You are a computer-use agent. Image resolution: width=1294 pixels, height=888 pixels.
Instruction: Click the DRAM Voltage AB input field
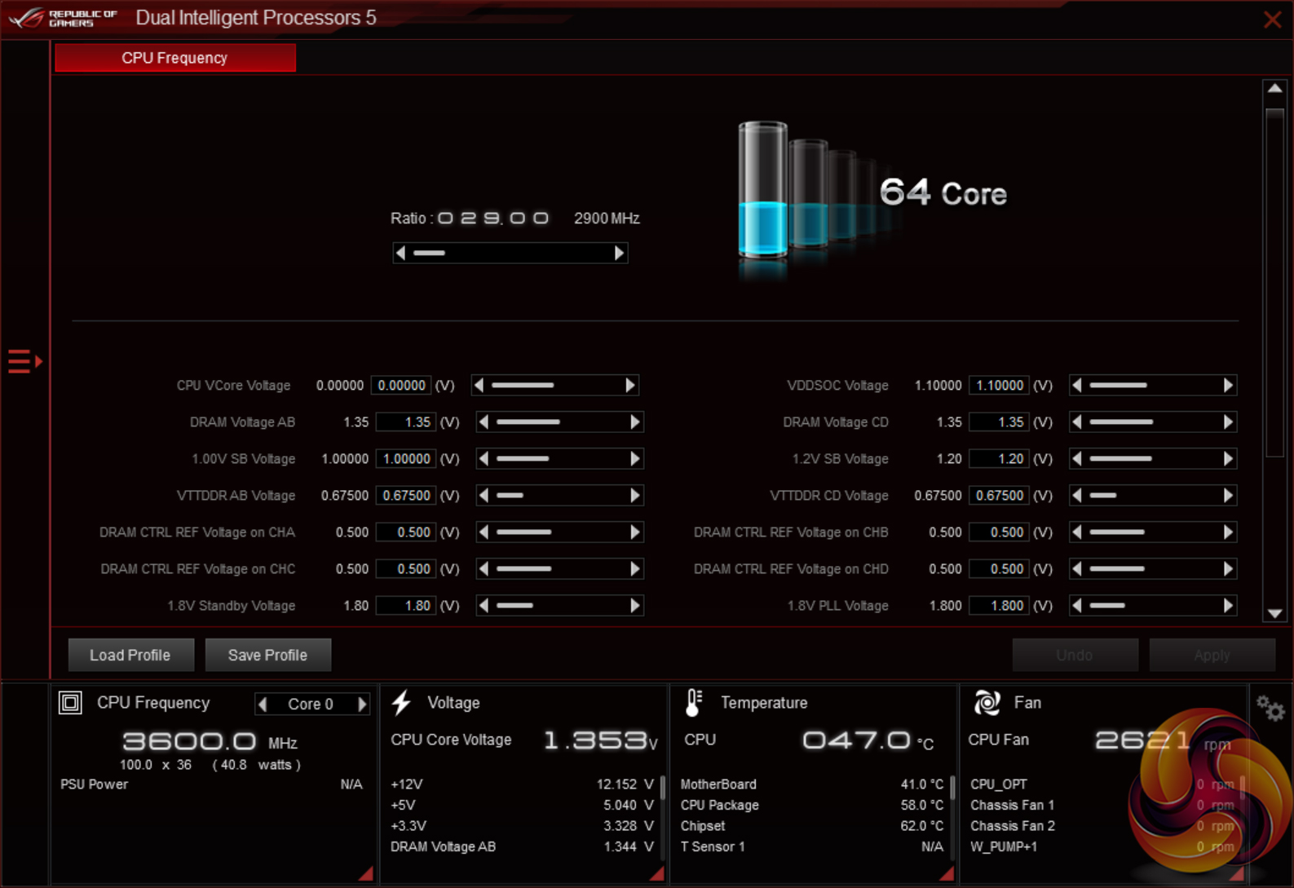406,422
